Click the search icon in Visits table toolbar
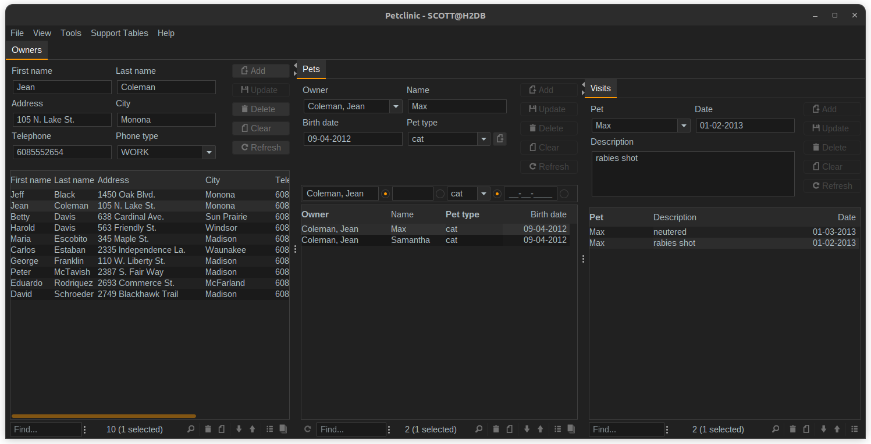 point(776,429)
